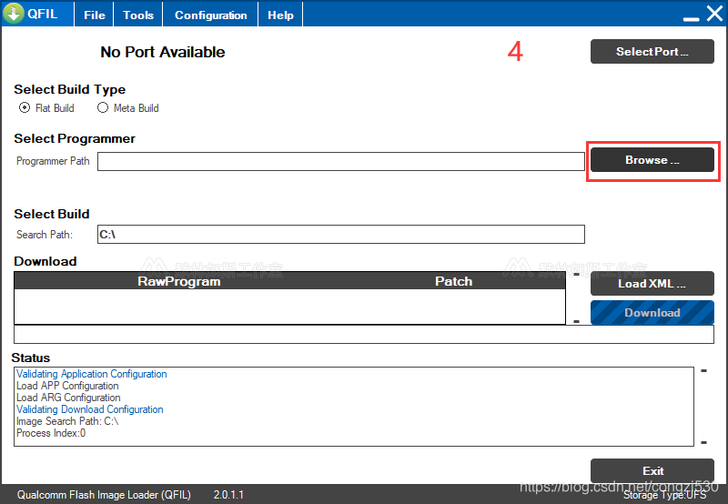Close the QFIL window
This screenshot has height=504, width=728.
(715, 14)
